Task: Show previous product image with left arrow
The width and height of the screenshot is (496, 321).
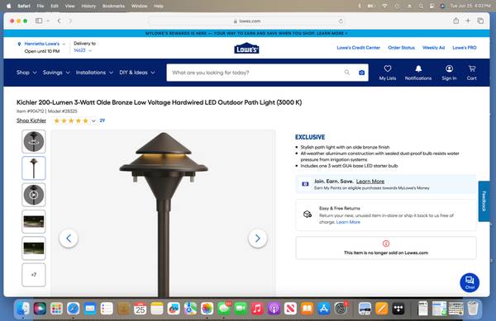Action: coord(69,238)
